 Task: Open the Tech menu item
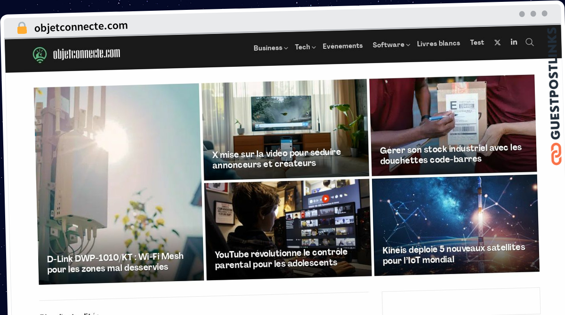click(302, 47)
